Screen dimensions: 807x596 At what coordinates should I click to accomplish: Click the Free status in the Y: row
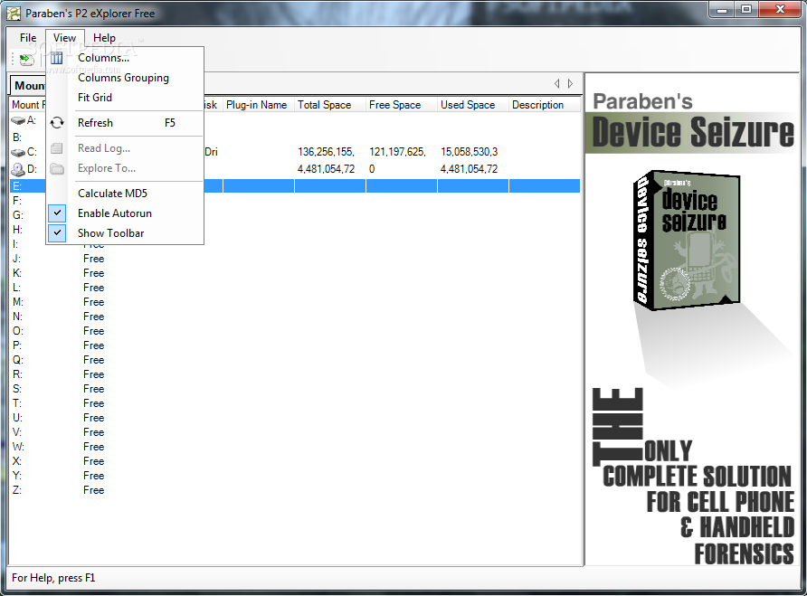[94, 476]
